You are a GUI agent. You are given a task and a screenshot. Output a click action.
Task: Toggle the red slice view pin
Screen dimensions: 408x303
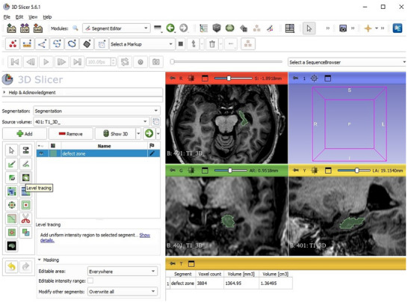[x=173, y=78]
